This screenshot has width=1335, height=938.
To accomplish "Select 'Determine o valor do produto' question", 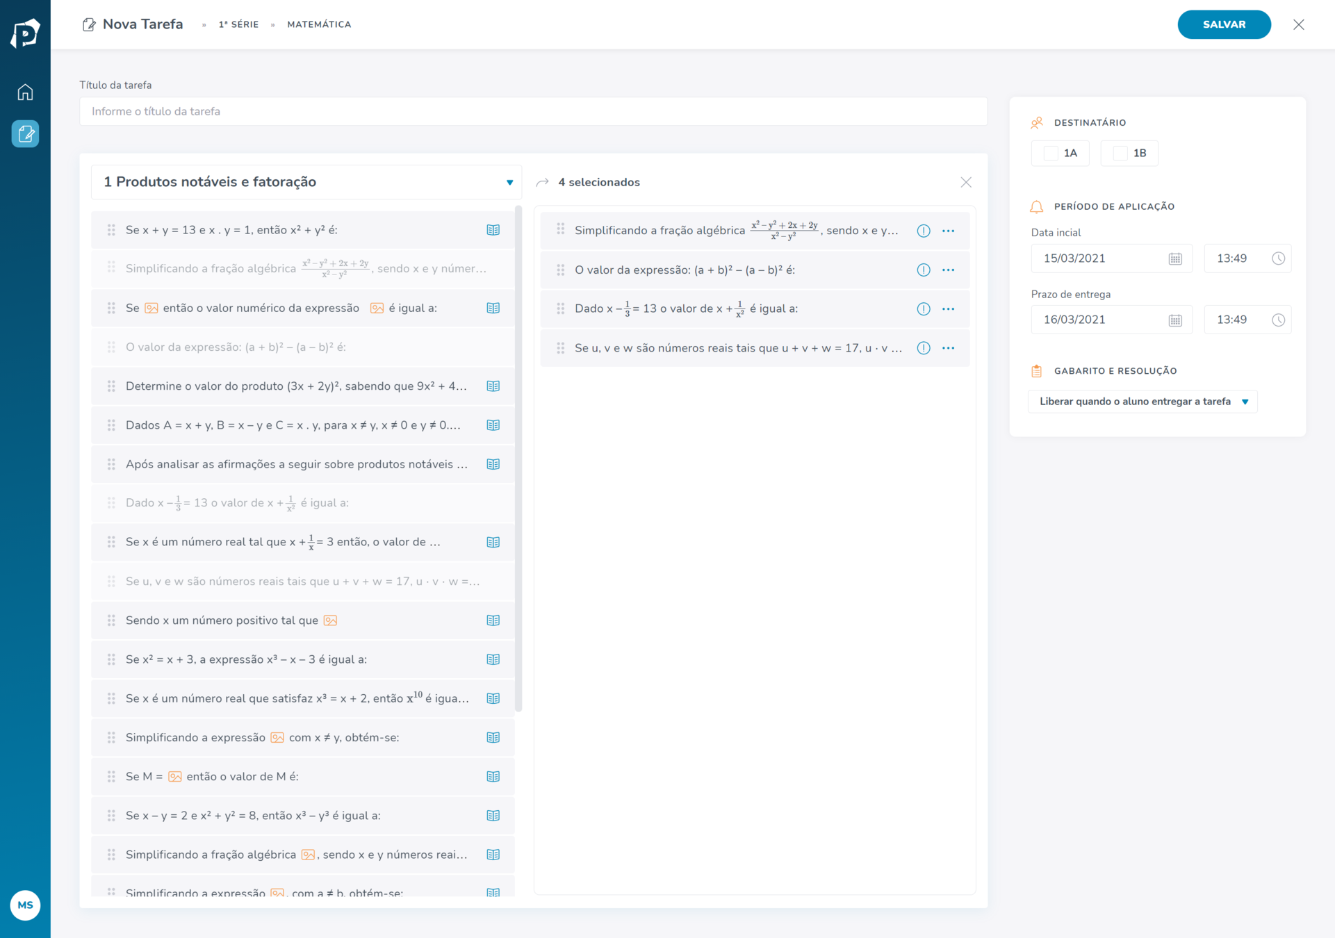I will [x=296, y=386].
